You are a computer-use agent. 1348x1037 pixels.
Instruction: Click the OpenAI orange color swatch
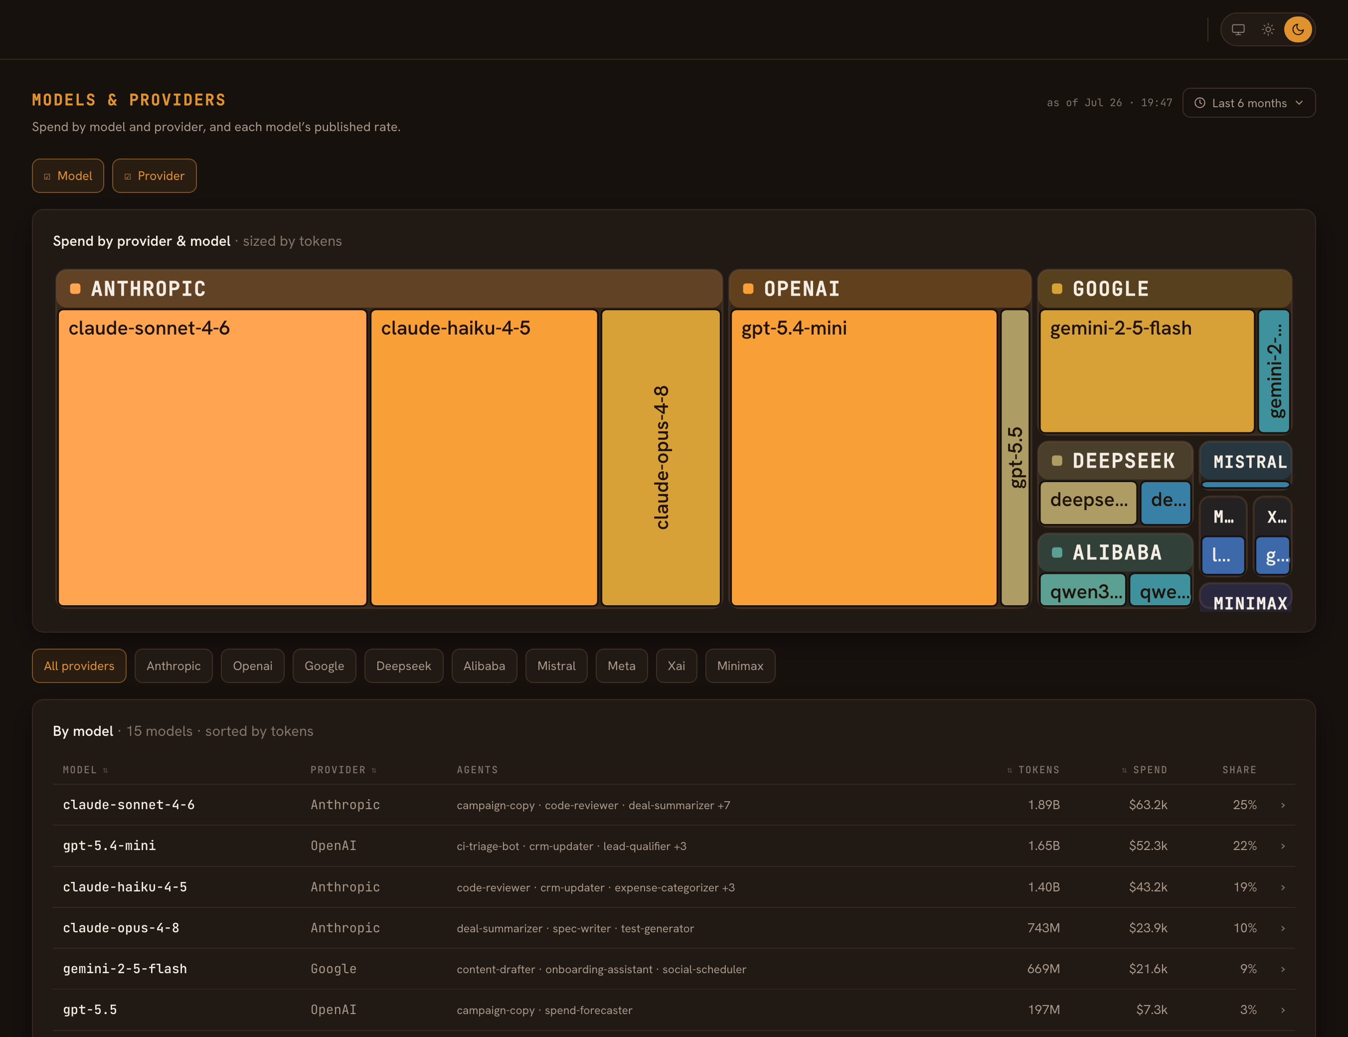tap(748, 289)
